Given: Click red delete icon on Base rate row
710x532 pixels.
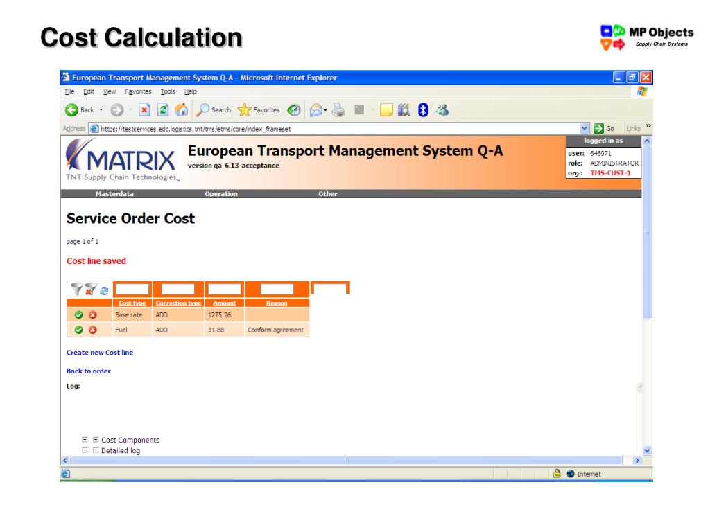Looking at the screenshot, I should (93, 315).
